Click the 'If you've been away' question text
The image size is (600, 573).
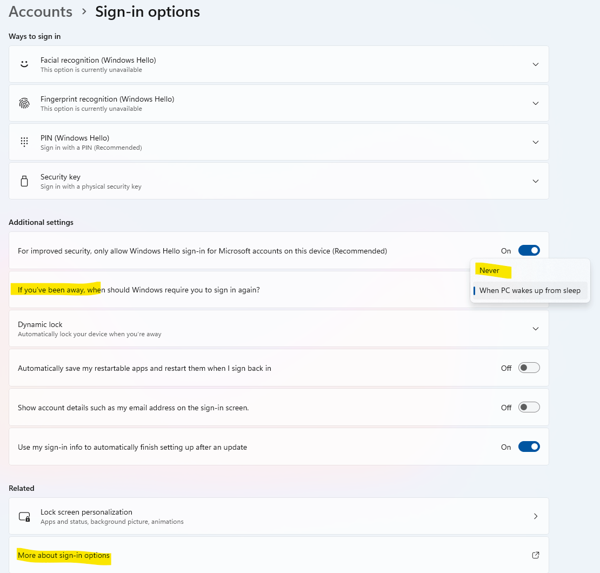click(x=138, y=290)
